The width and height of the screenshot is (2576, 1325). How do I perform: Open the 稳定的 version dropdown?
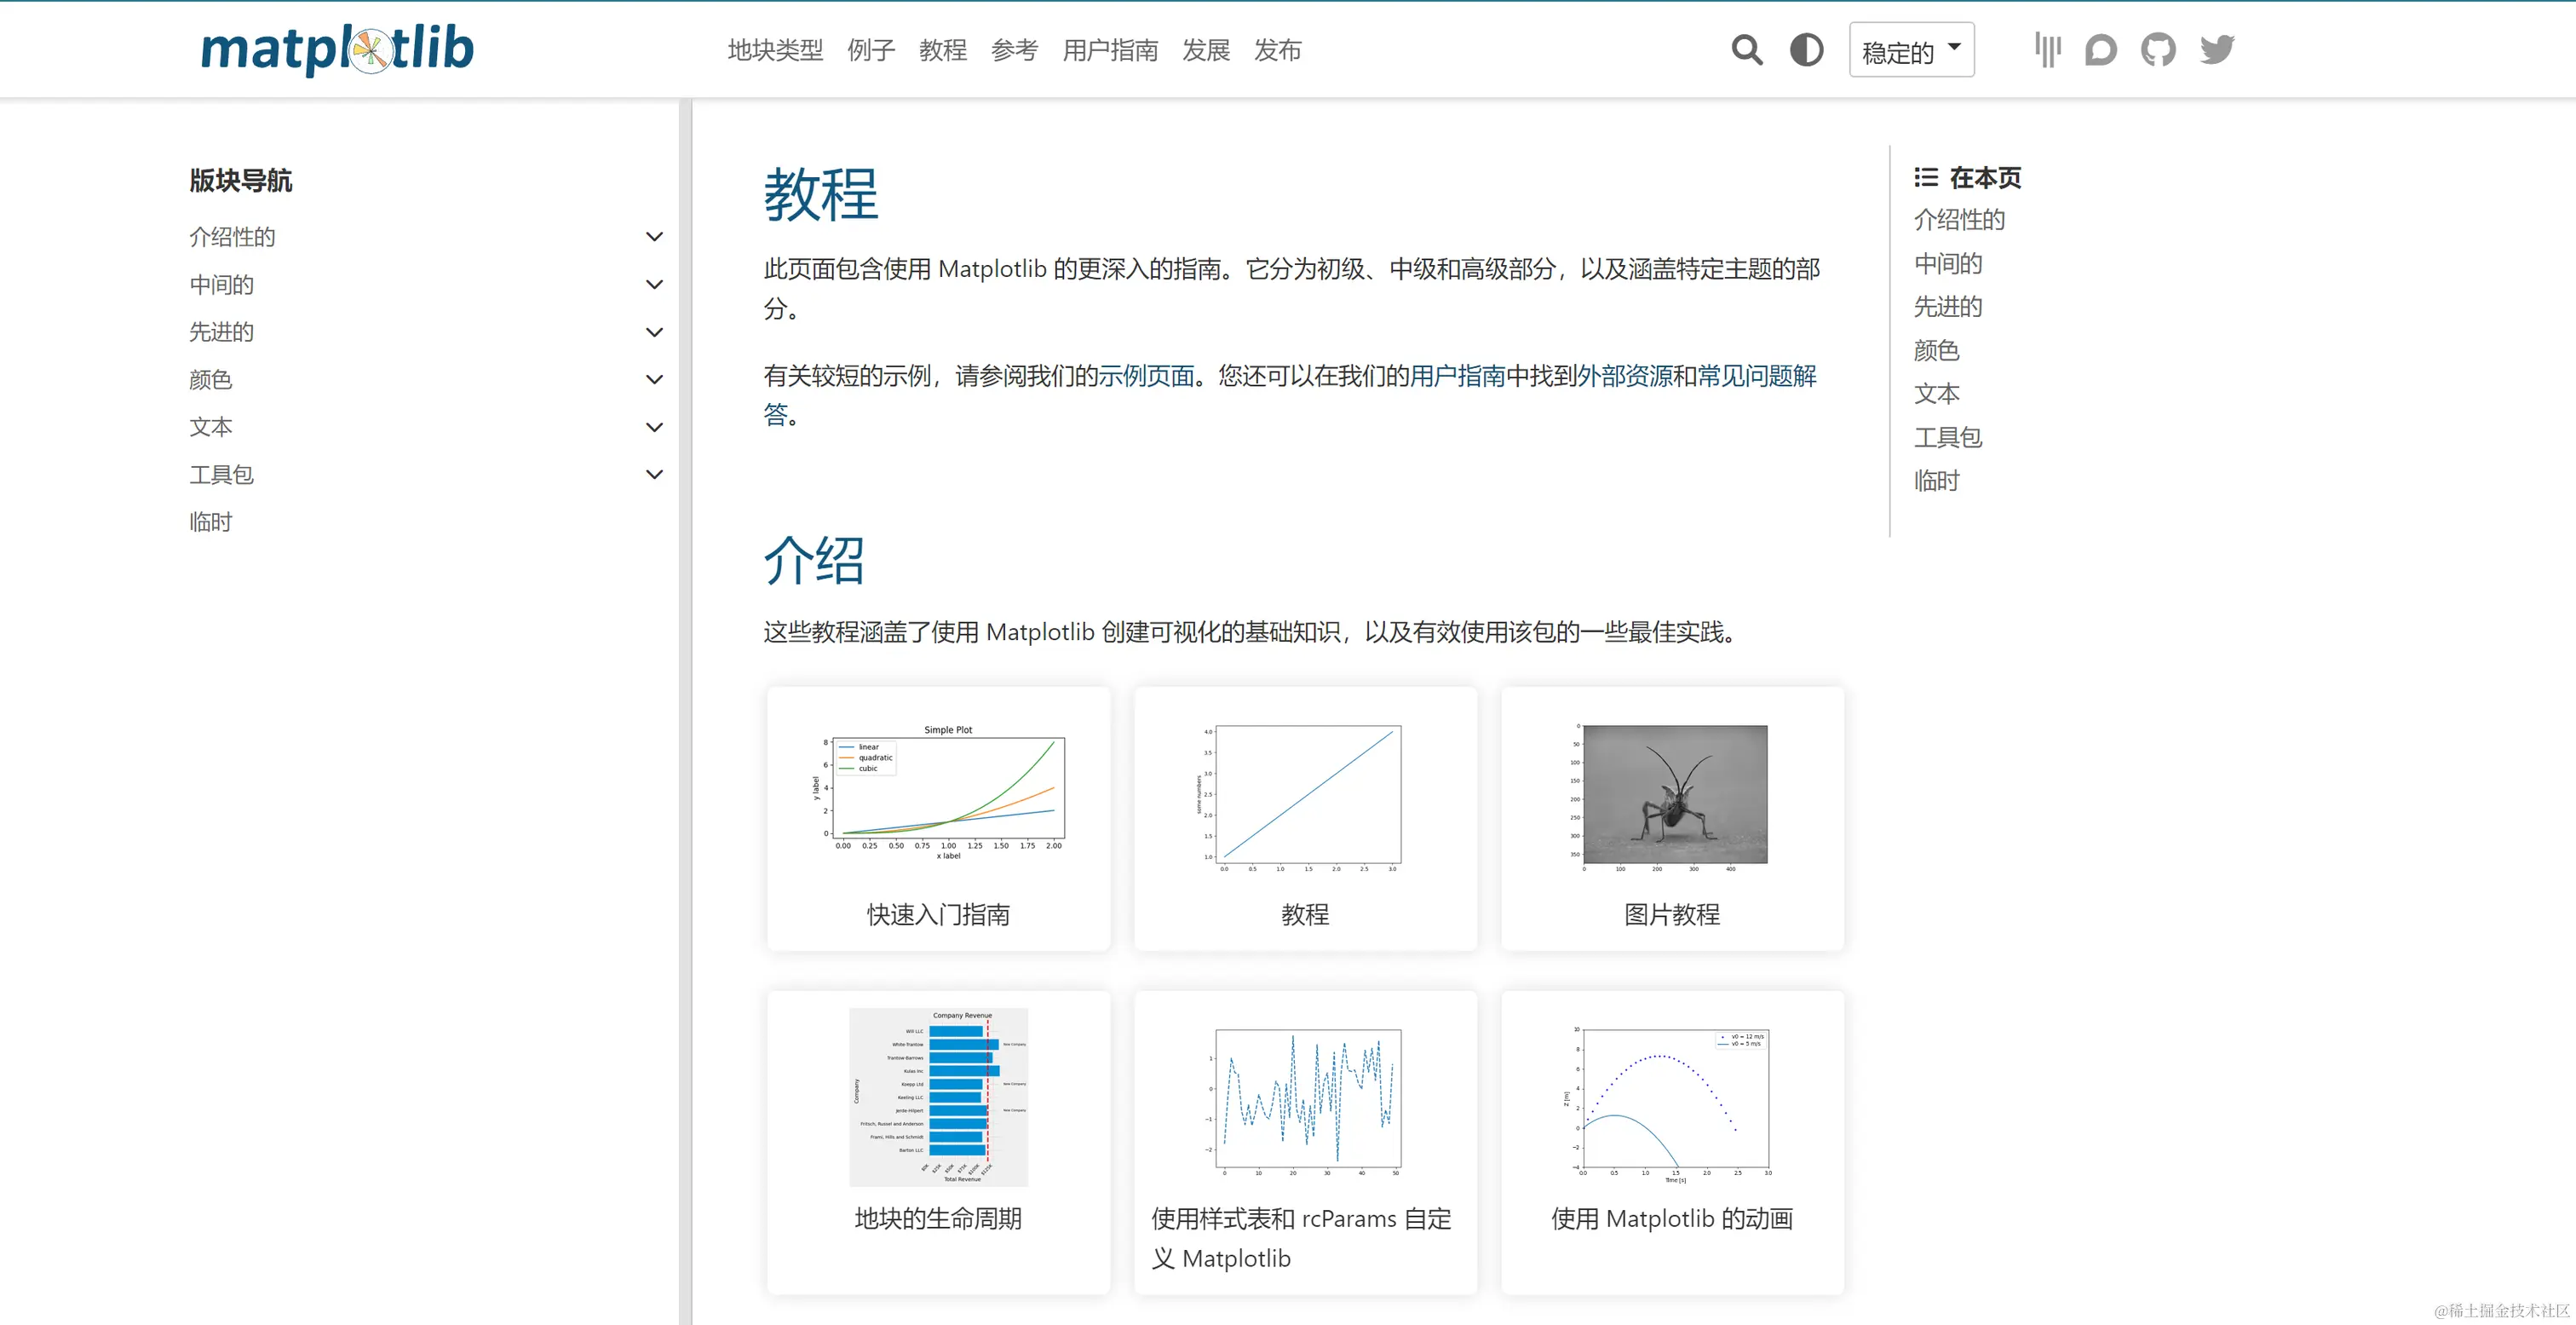[1911, 49]
